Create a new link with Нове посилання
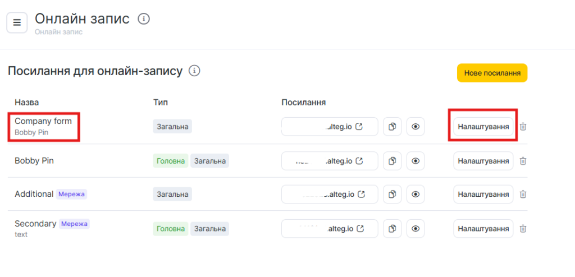 (492, 73)
